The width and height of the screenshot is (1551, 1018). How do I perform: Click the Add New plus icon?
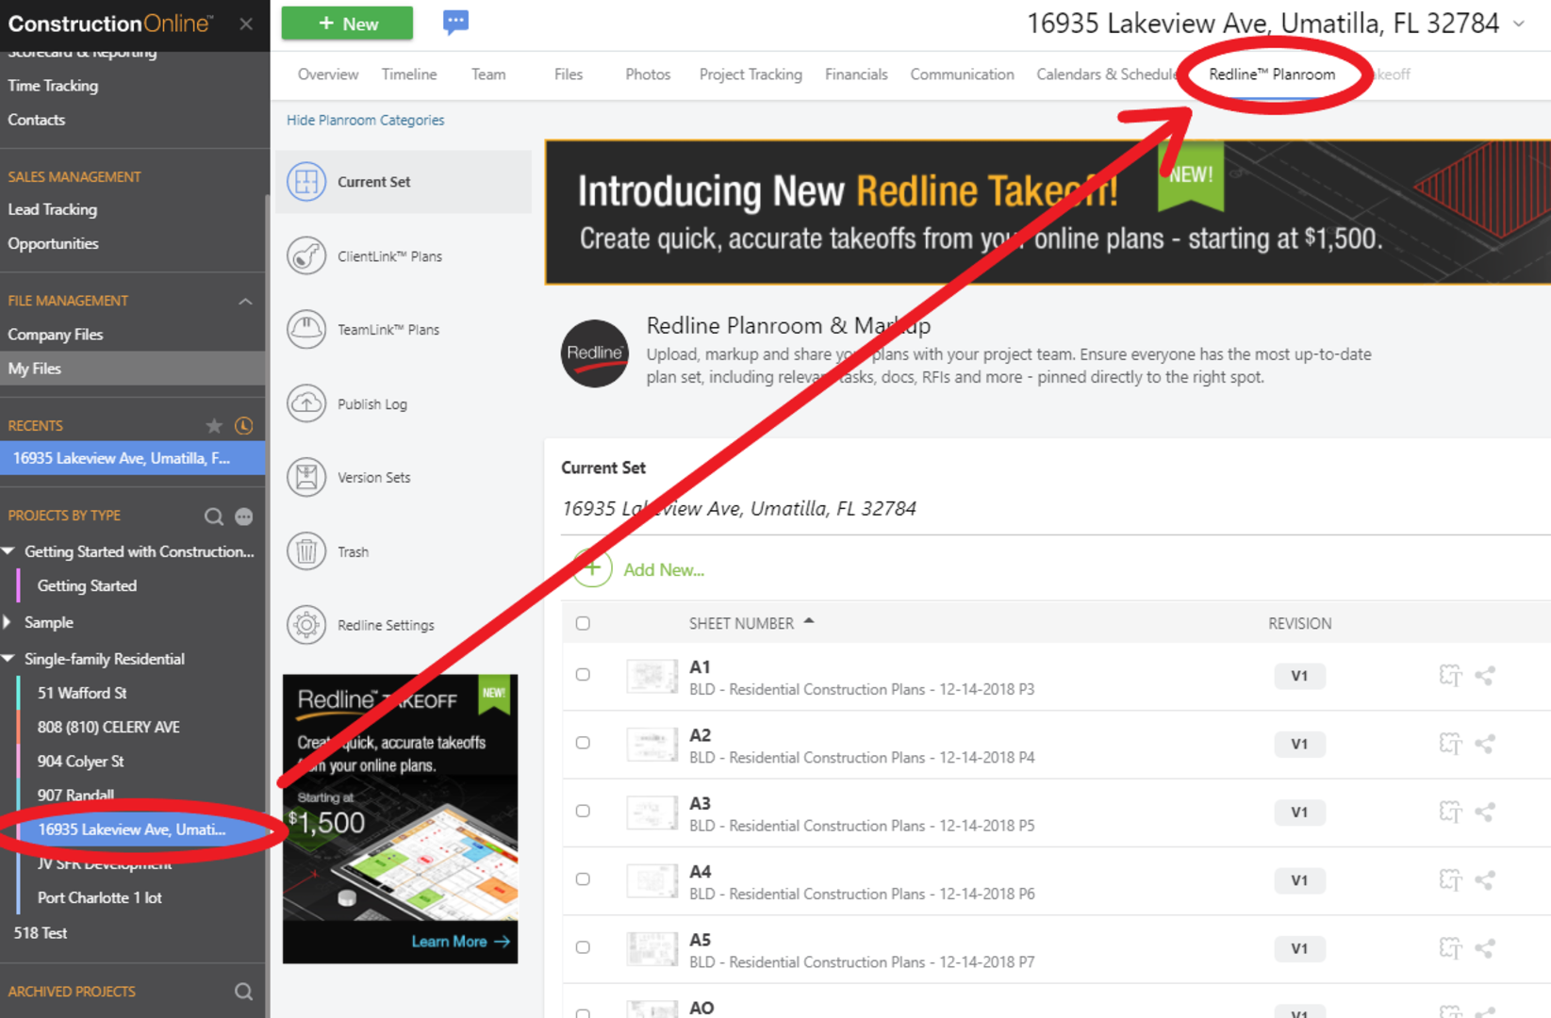[592, 568]
